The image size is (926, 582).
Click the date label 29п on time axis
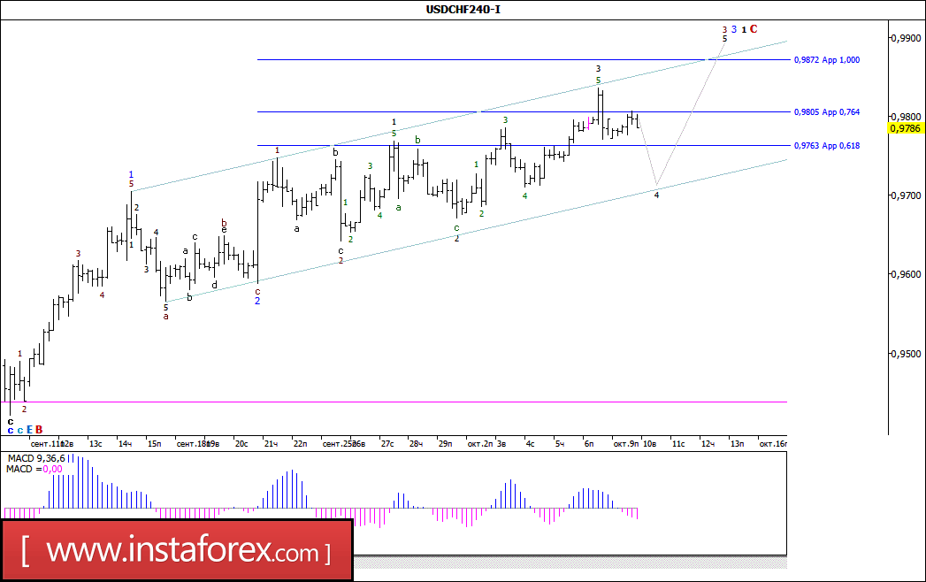point(445,444)
